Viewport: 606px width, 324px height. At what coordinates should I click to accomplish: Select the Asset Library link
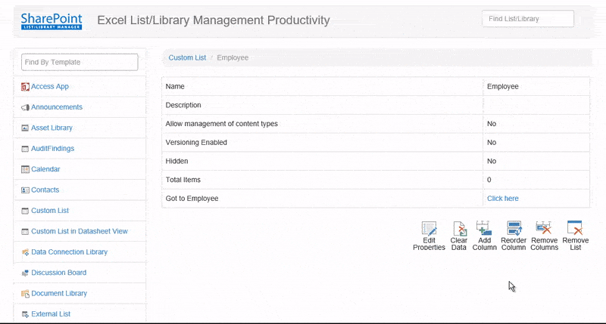pyautogui.click(x=52, y=128)
